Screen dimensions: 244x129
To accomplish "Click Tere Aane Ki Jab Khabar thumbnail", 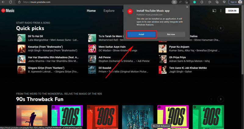I will tap(163, 70).
